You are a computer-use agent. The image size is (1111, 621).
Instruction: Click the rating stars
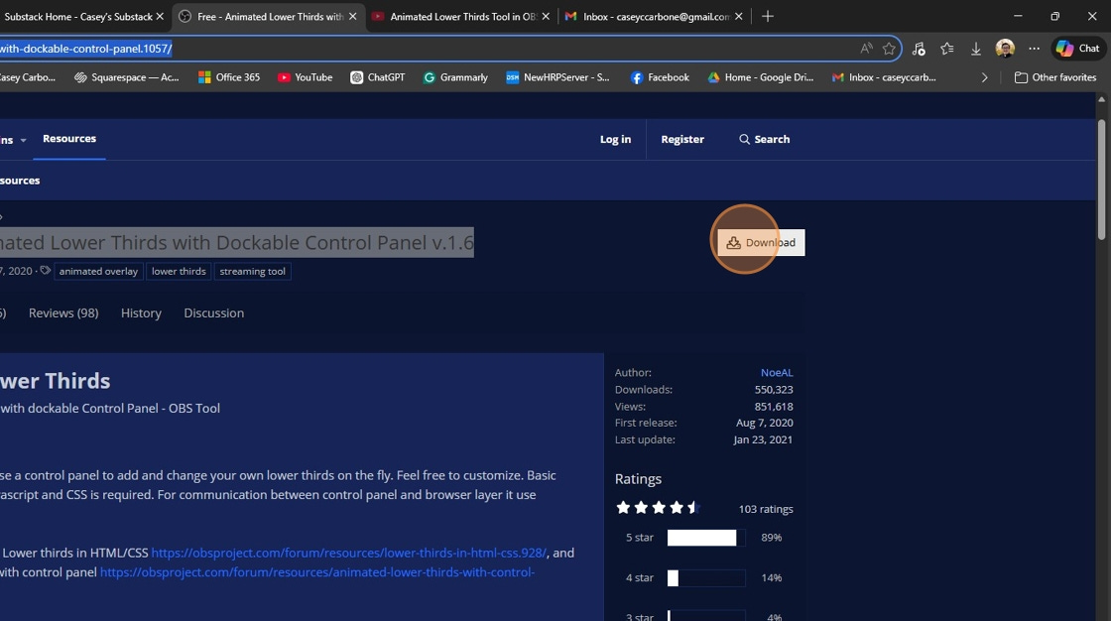point(658,508)
